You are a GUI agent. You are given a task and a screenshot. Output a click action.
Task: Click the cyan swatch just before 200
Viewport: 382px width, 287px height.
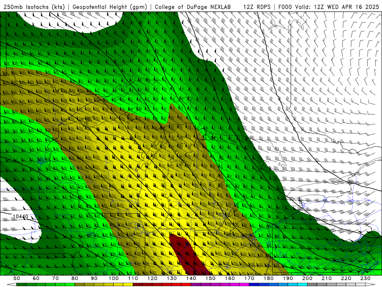point(302,284)
